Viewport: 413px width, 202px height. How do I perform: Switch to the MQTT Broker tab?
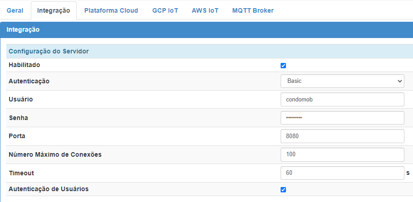tap(253, 10)
